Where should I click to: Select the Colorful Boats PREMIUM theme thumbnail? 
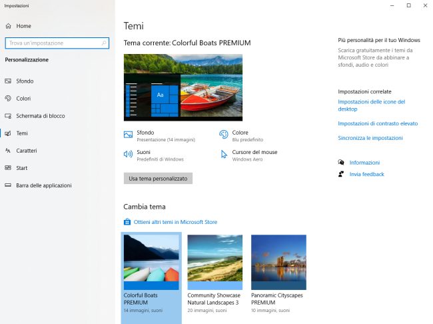pyautogui.click(x=151, y=262)
